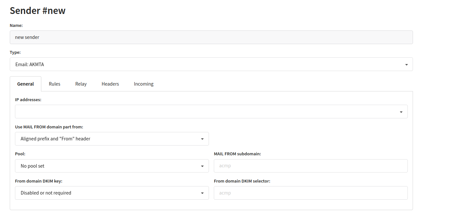This screenshot has width=453, height=214.
Task: Click the caret arrow in the Type selector
Action: tap(406, 65)
